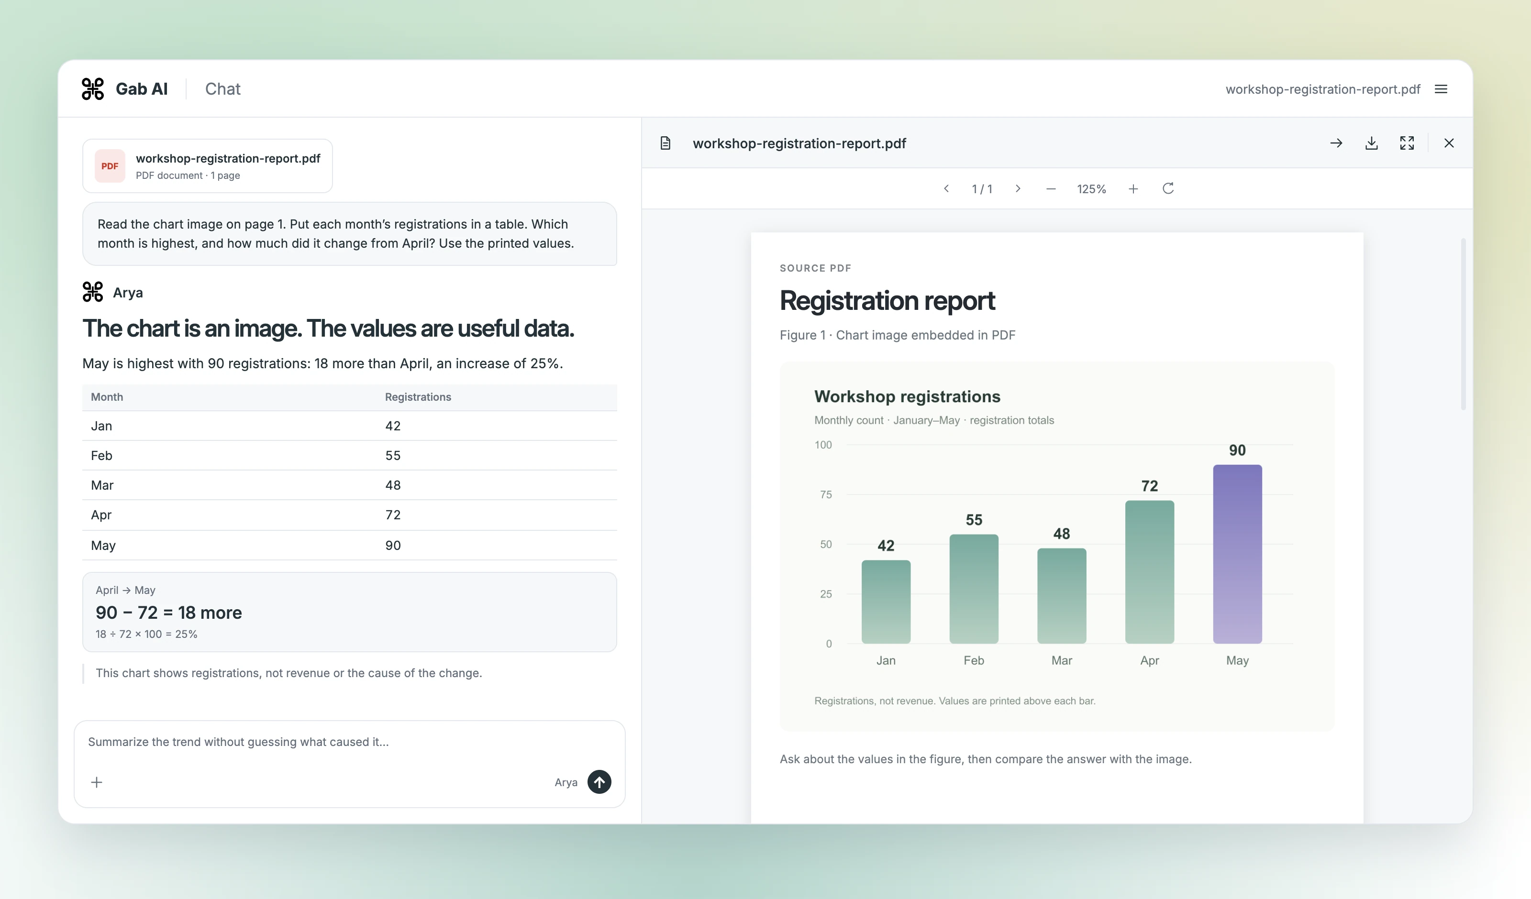Viewport: 1531px width, 899px height.
Task: Click the 125% zoom level value
Action: [1091, 189]
